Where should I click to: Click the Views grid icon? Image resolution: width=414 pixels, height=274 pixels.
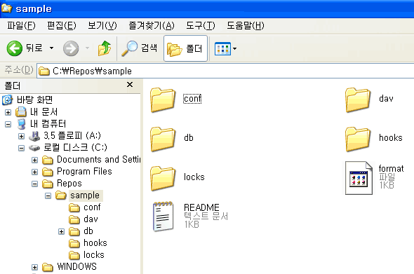tap(222, 48)
